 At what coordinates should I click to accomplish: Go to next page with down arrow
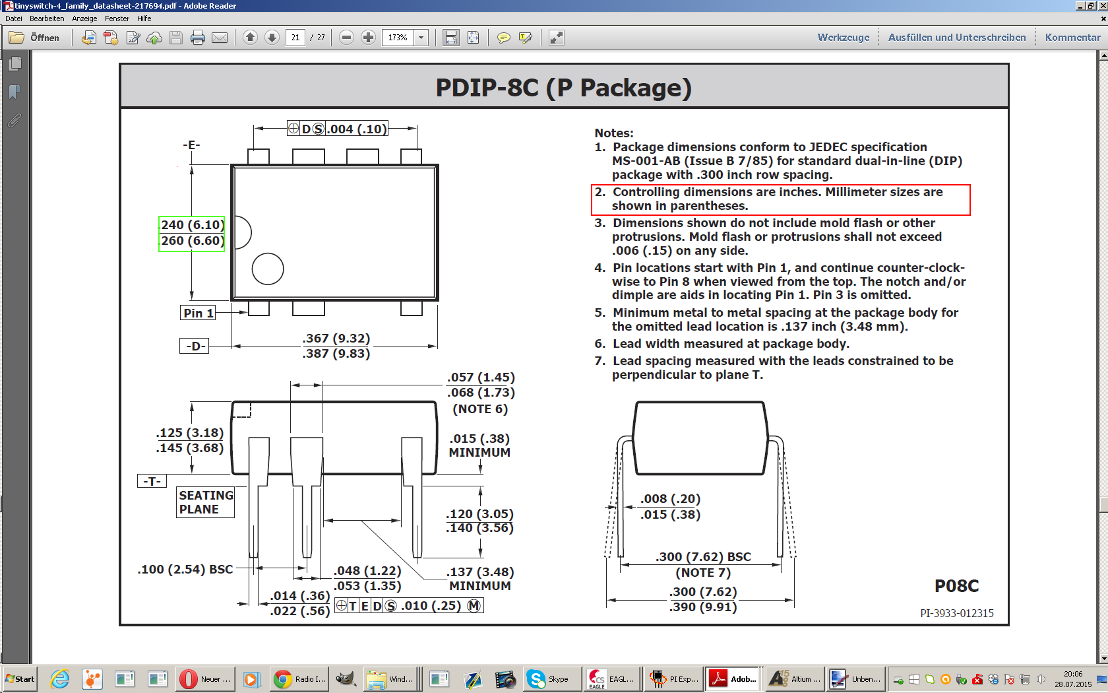pyautogui.click(x=272, y=38)
